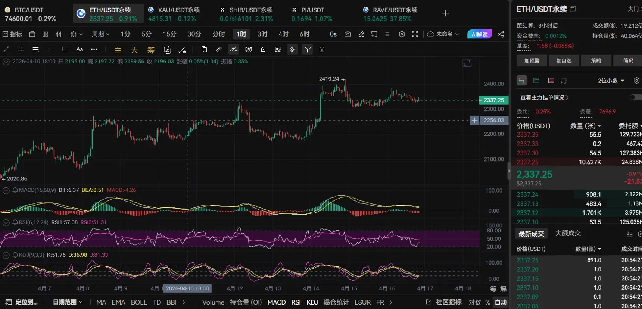The image size is (642, 309).
Task: Switch to the 大额成交 tab
Action: (x=568, y=233)
